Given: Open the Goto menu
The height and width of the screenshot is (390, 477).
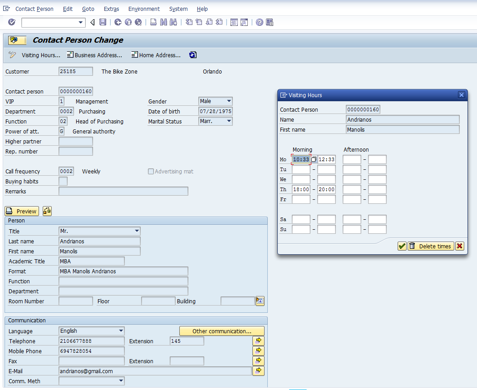Looking at the screenshot, I should coord(88,9).
